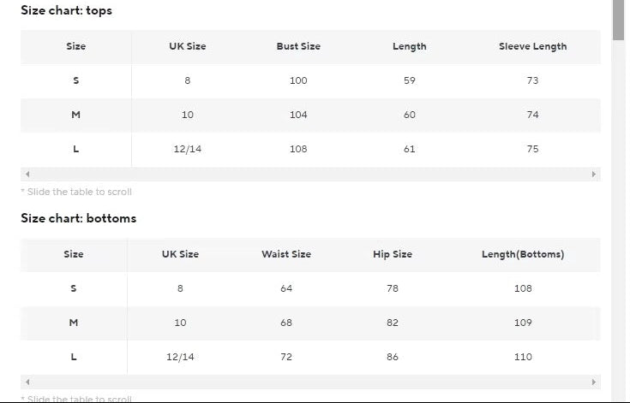
Task: Select the "Size chart: bottoms" heading
Action: [x=78, y=218]
